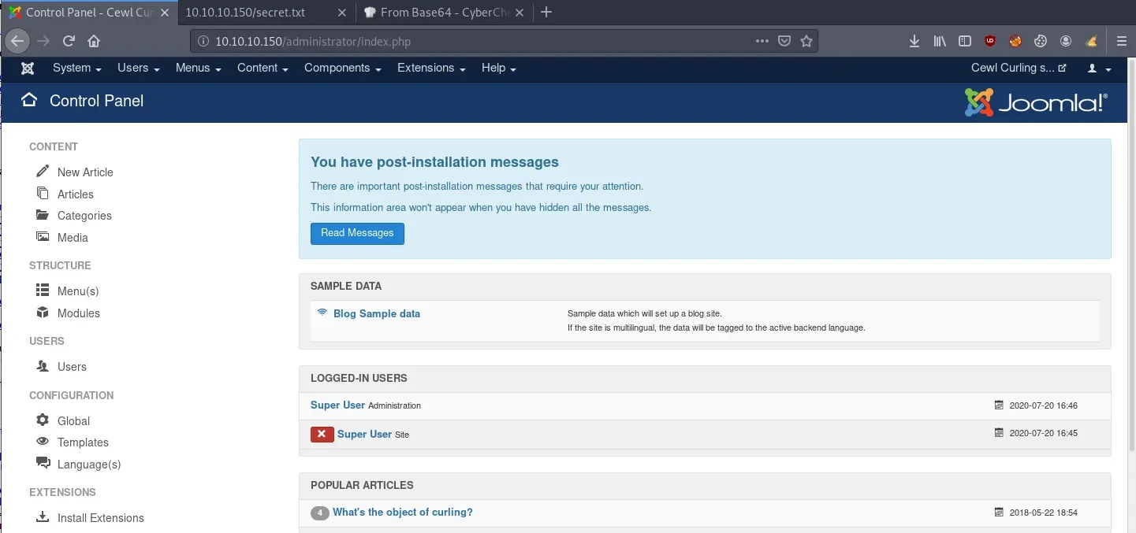Click the uBlock Origin extension icon
The height and width of the screenshot is (533, 1136).
(x=990, y=41)
